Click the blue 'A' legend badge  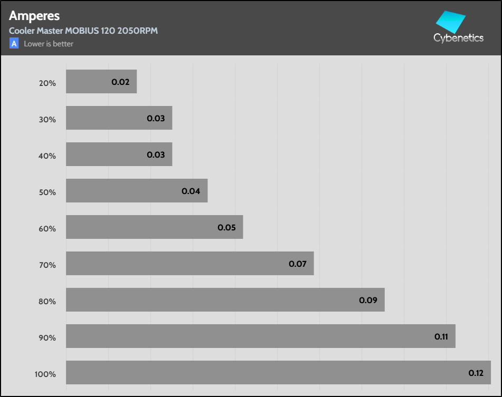pyautogui.click(x=14, y=44)
